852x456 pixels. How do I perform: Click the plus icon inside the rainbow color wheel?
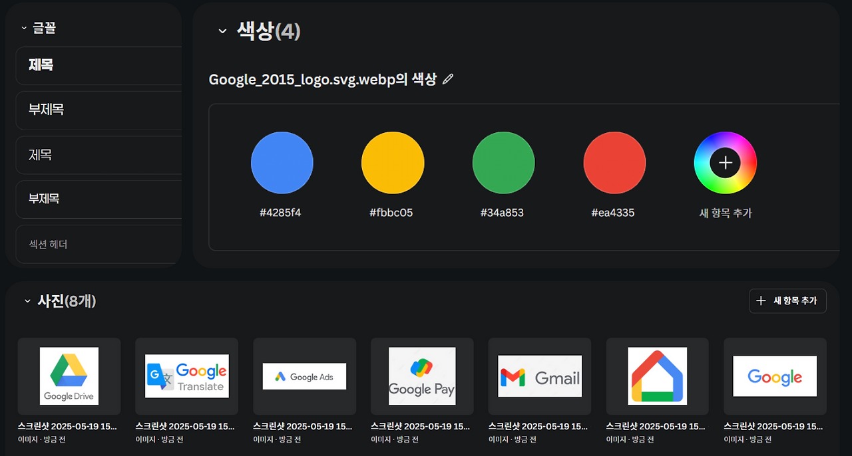725,162
